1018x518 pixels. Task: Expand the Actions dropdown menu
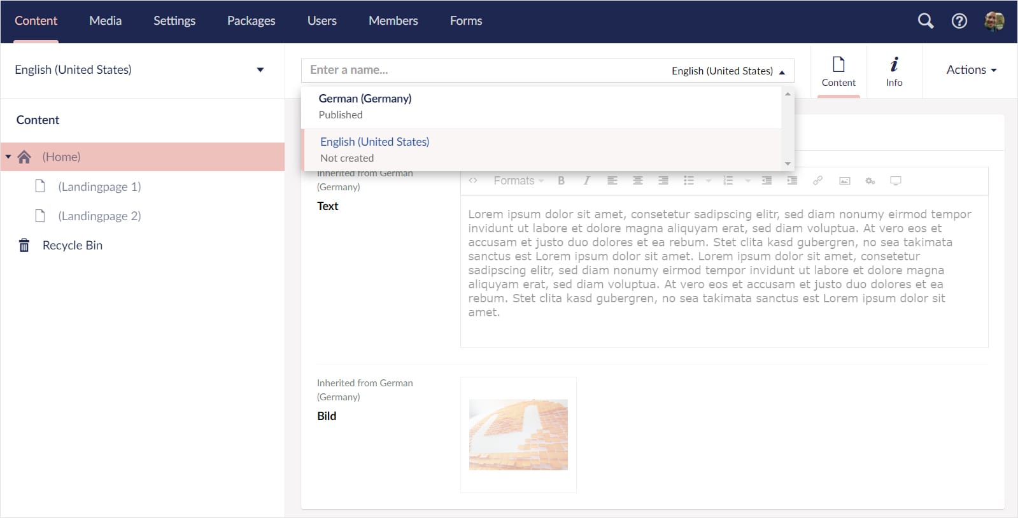[x=971, y=70]
